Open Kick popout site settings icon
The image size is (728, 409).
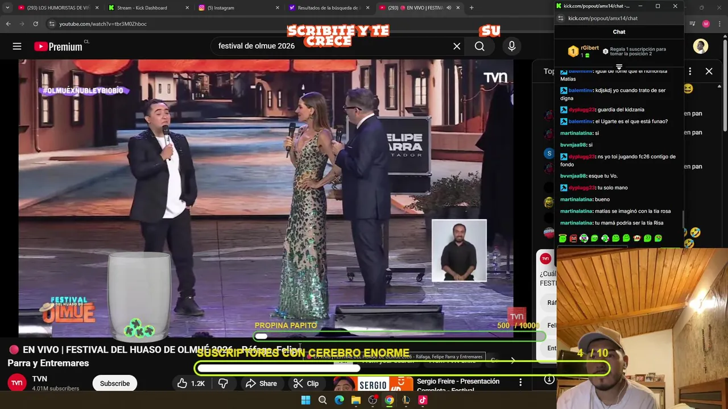point(560,18)
